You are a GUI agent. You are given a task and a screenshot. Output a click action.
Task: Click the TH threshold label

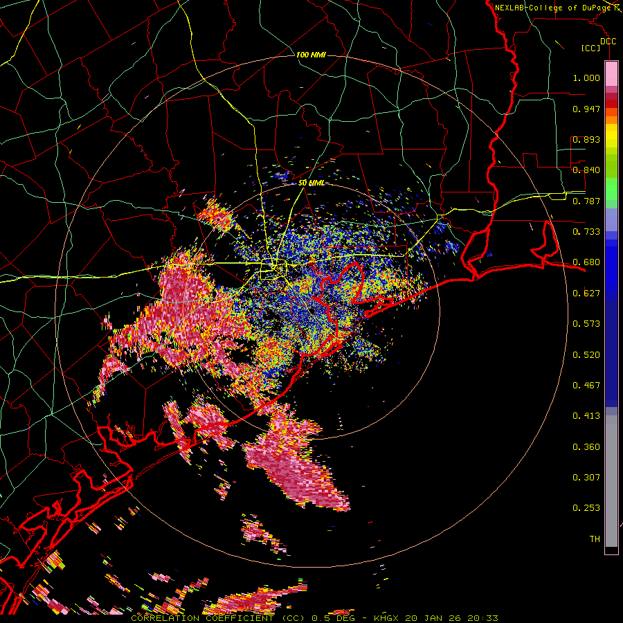595,539
